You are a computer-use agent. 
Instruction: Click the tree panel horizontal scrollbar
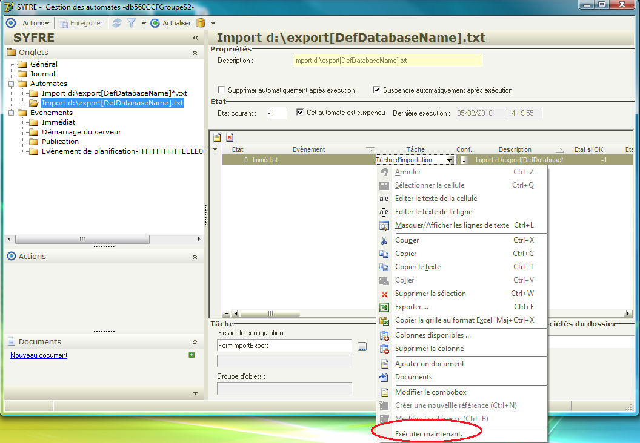point(82,239)
